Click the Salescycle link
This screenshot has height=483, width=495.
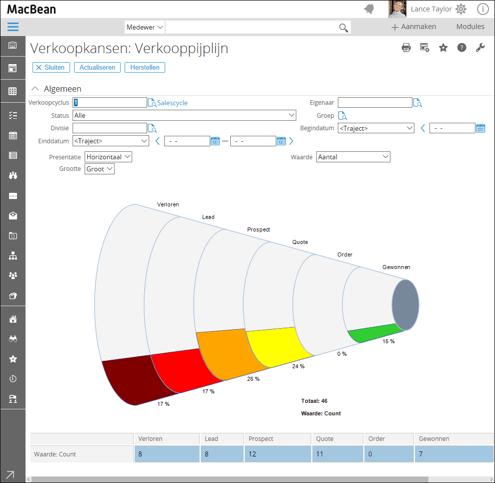(172, 103)
